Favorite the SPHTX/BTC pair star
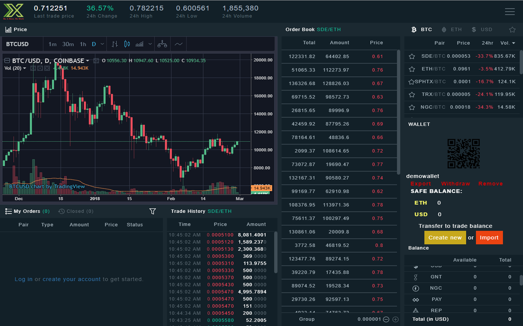 (x=411, y=82)
